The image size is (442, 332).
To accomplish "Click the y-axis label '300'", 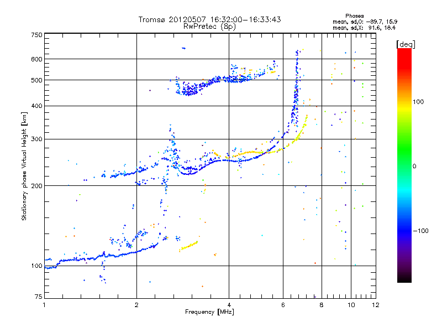I will coord(37,139).
